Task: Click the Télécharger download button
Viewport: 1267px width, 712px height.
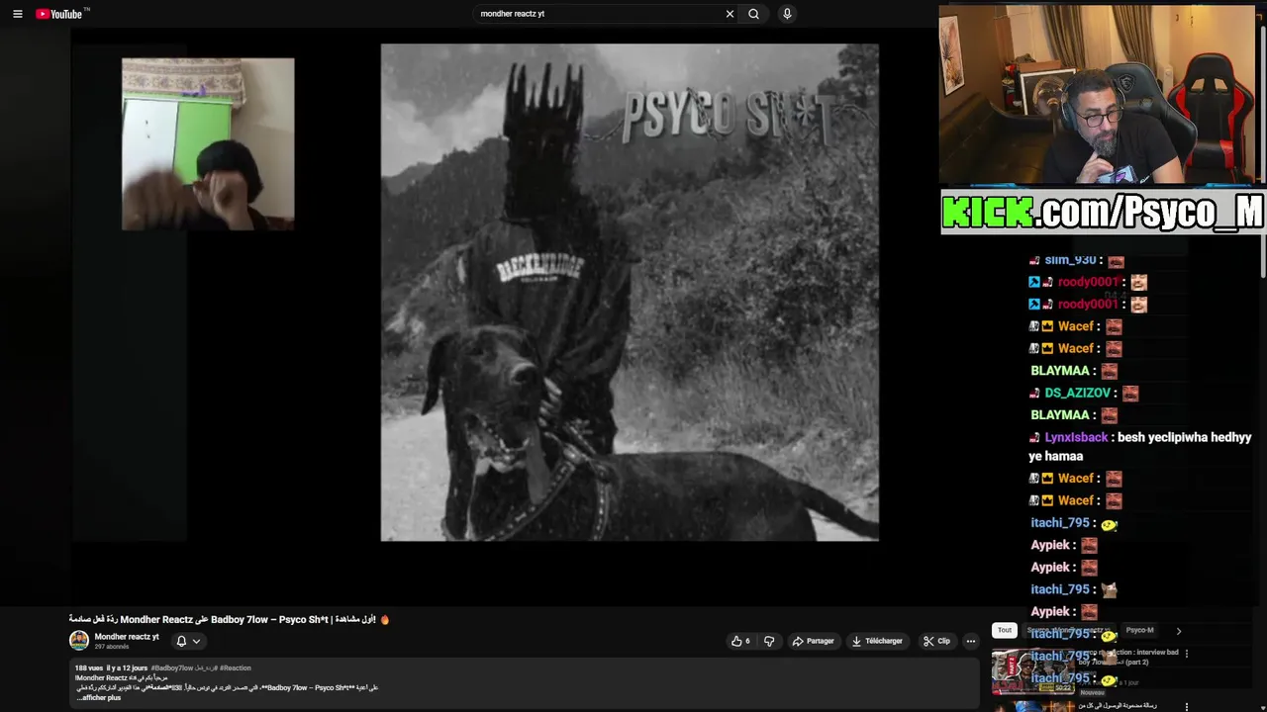Action: point(877,641)
